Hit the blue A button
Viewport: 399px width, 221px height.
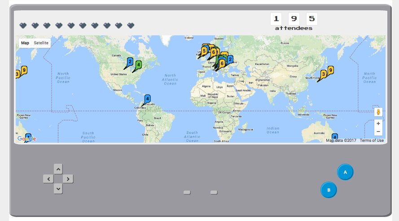click(345, 172)
